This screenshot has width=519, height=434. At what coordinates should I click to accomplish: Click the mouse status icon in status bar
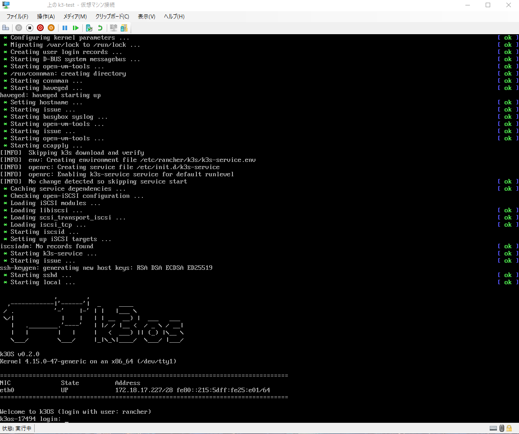click(x=502, y=429)
